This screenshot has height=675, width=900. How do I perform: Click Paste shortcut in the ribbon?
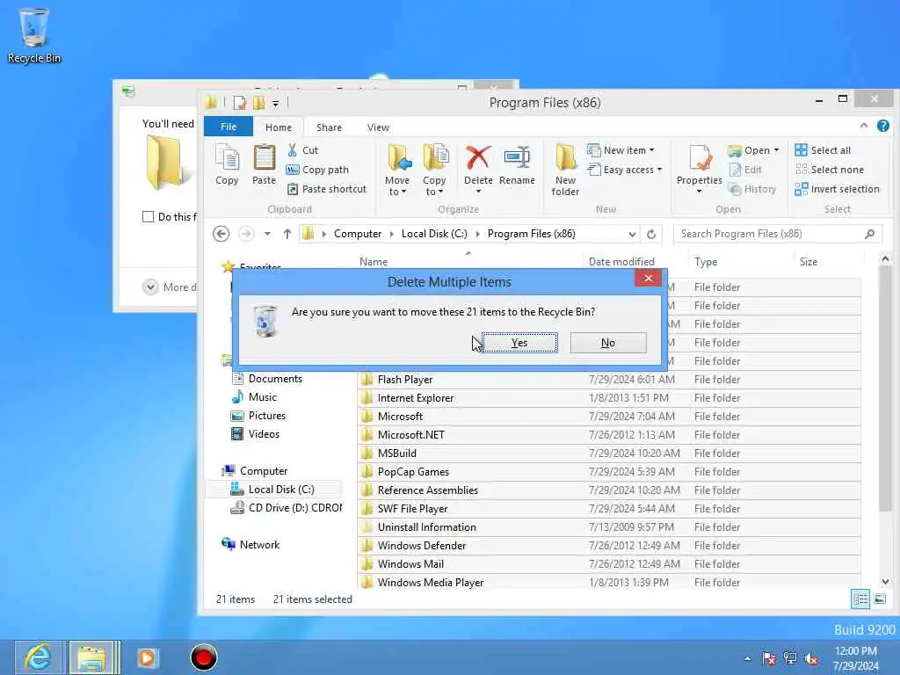[326, 189]
